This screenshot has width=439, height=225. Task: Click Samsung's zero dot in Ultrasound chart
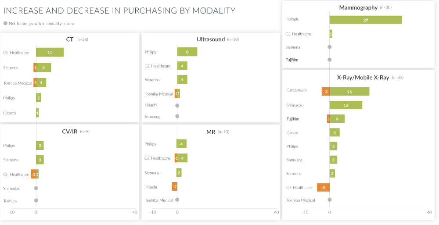[x=177, y=117]
